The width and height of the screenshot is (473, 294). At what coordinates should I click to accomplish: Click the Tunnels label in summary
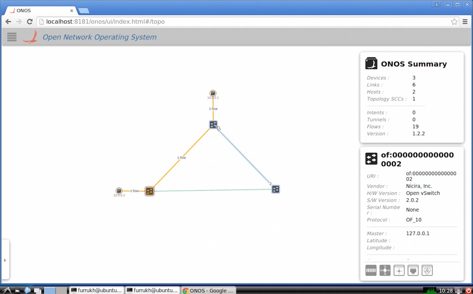click(378, 120)
